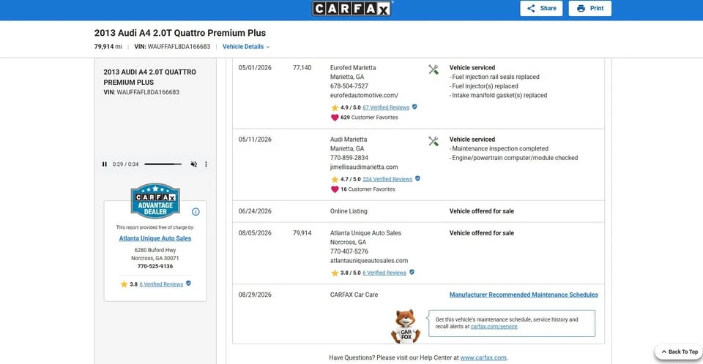This screenshot has width=703, height=364.
Task: Open the Atlanta Unique Auto Sales link
Action: point(155,238)
